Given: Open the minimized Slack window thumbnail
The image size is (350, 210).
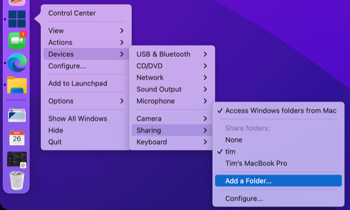Looking at the screenshot, I should coord(17,160).
